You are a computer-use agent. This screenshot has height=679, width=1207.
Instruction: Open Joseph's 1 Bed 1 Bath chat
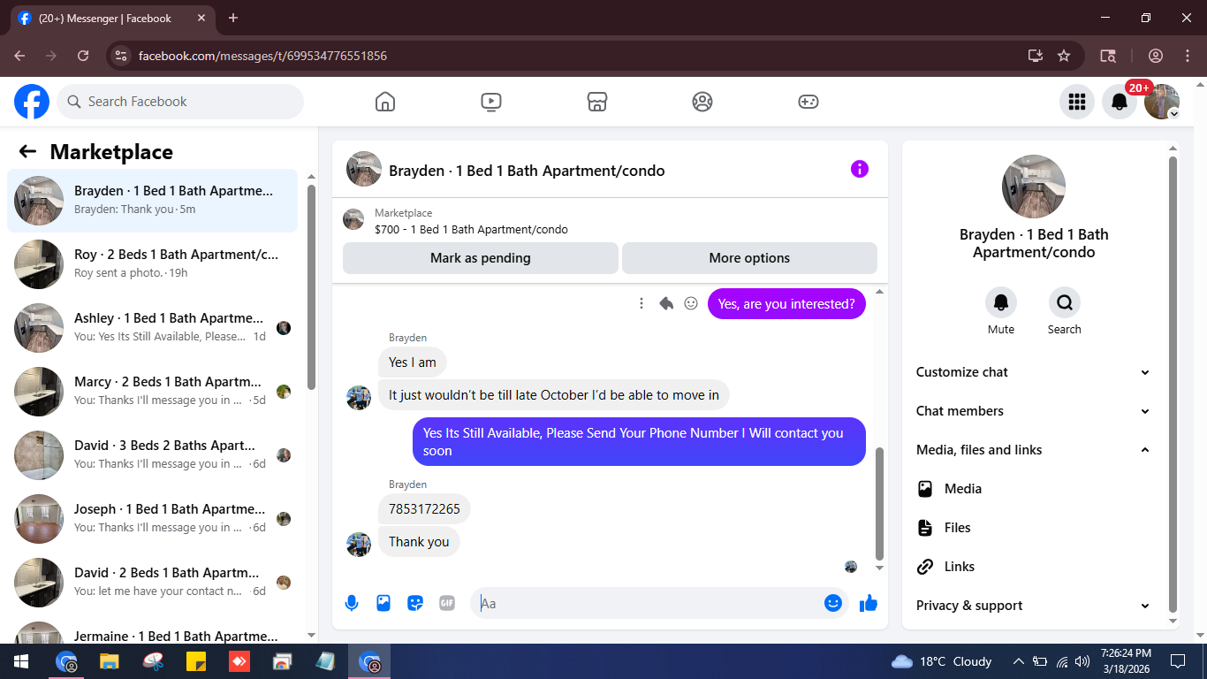tap(153, 519)
